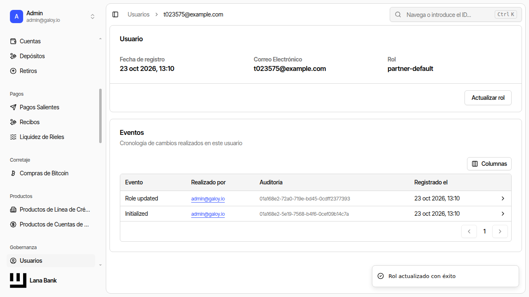
Task: Click audit ID 01a168e2-5e19-7568-b4f6-0cef09b14c7a
Action: pos(304,214)
